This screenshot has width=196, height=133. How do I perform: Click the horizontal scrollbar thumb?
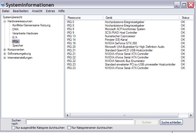click(124, 115)
